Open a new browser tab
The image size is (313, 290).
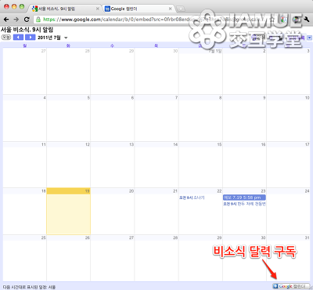(181, 9)
